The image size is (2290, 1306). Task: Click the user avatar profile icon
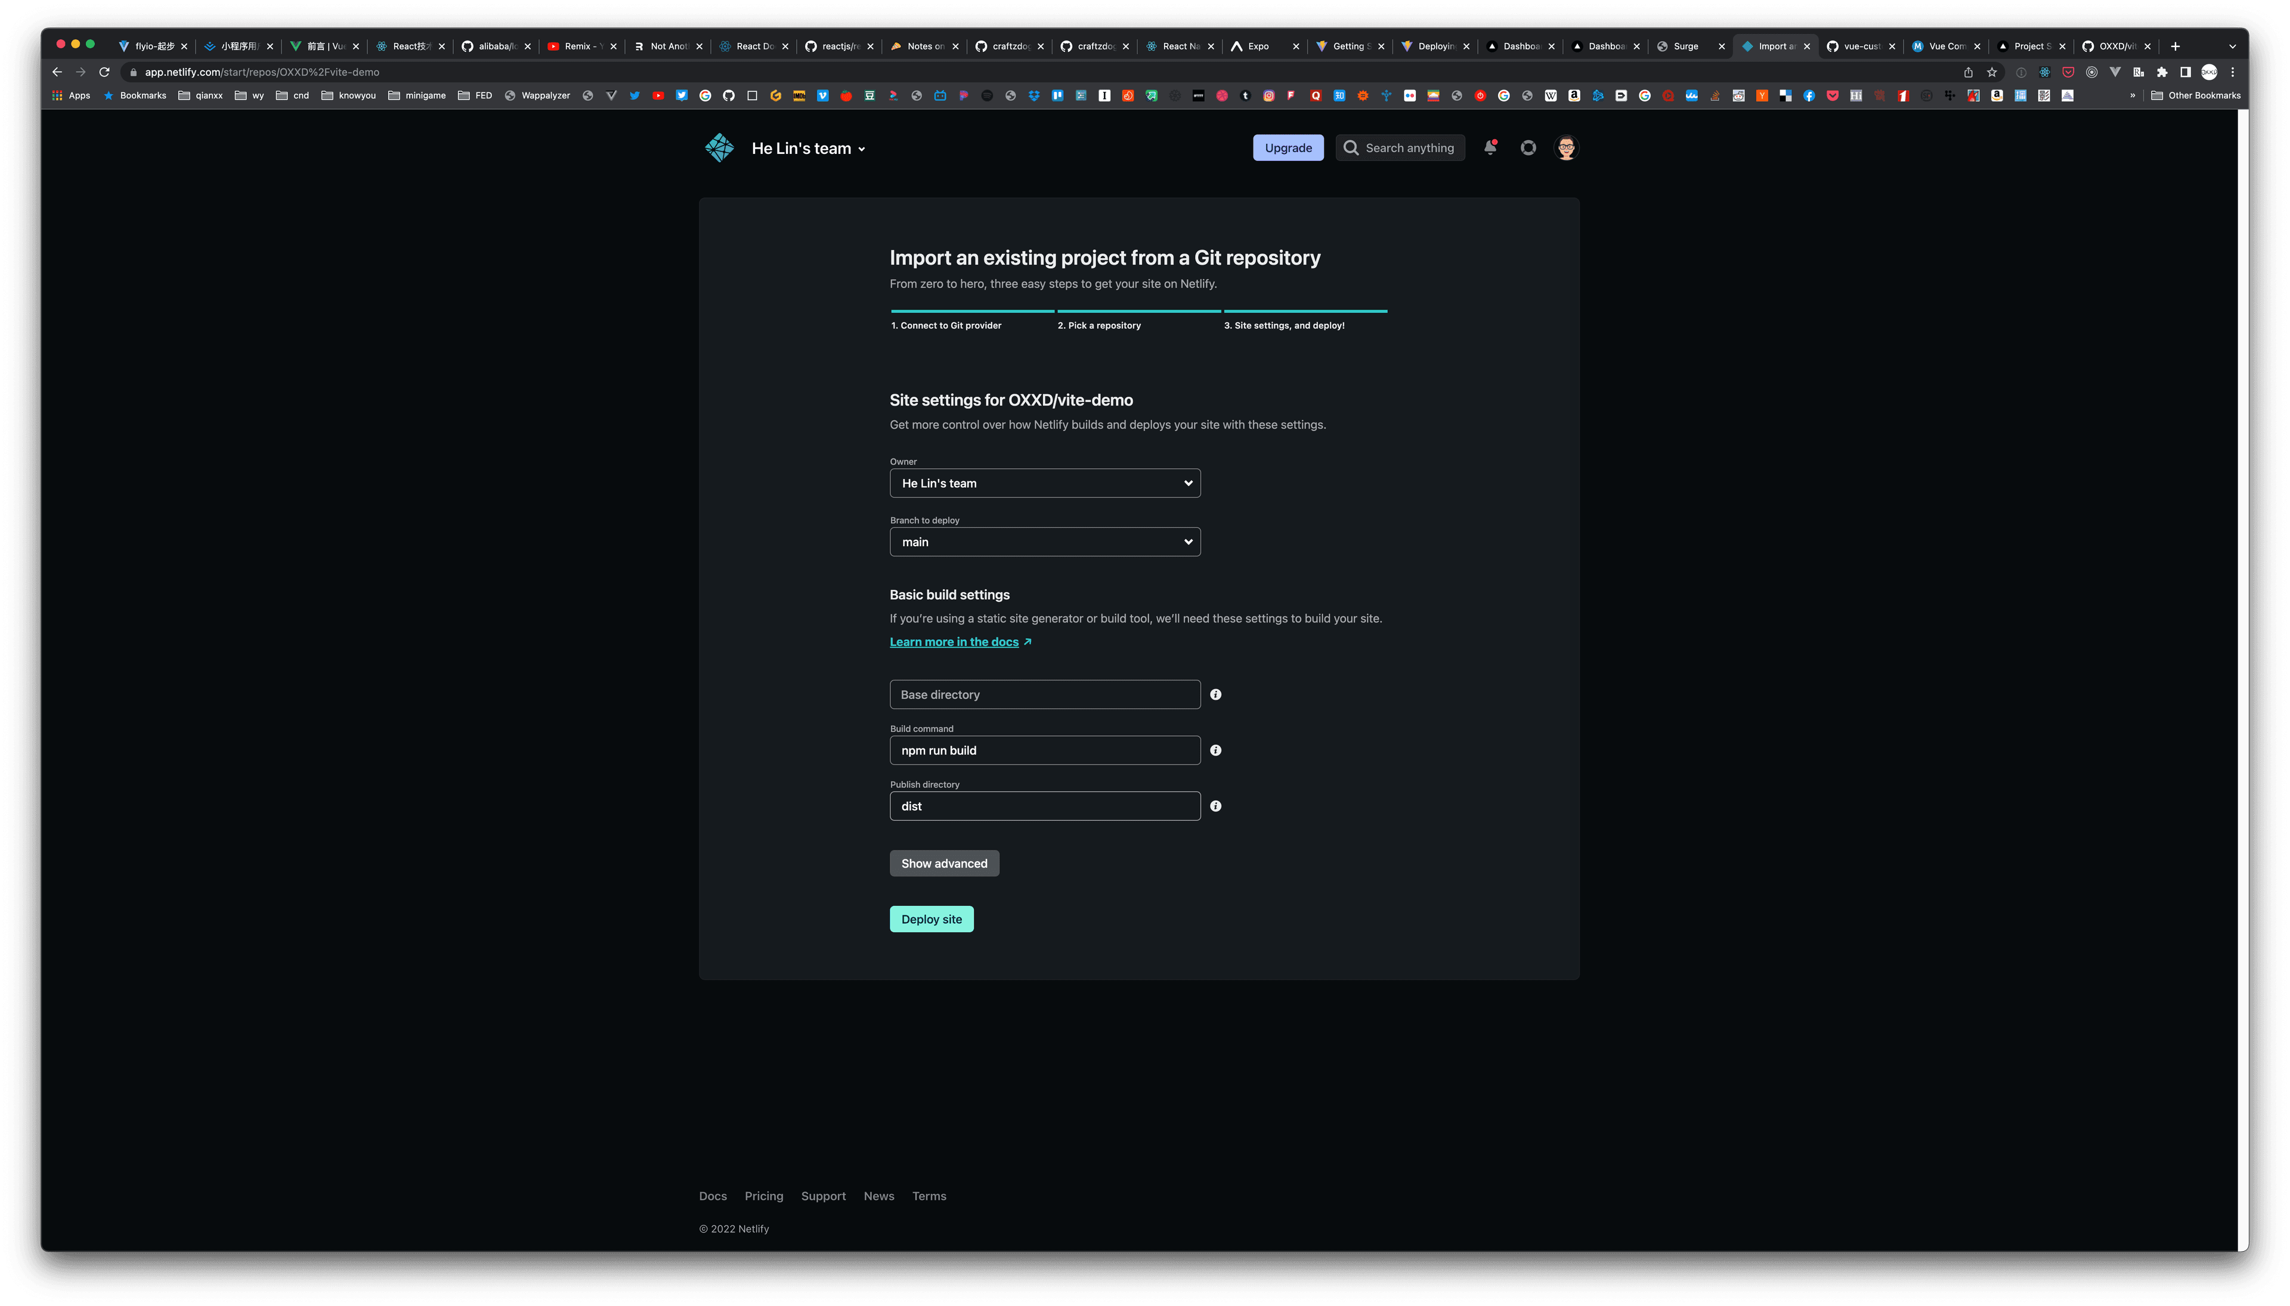(x=1565, y=146)
